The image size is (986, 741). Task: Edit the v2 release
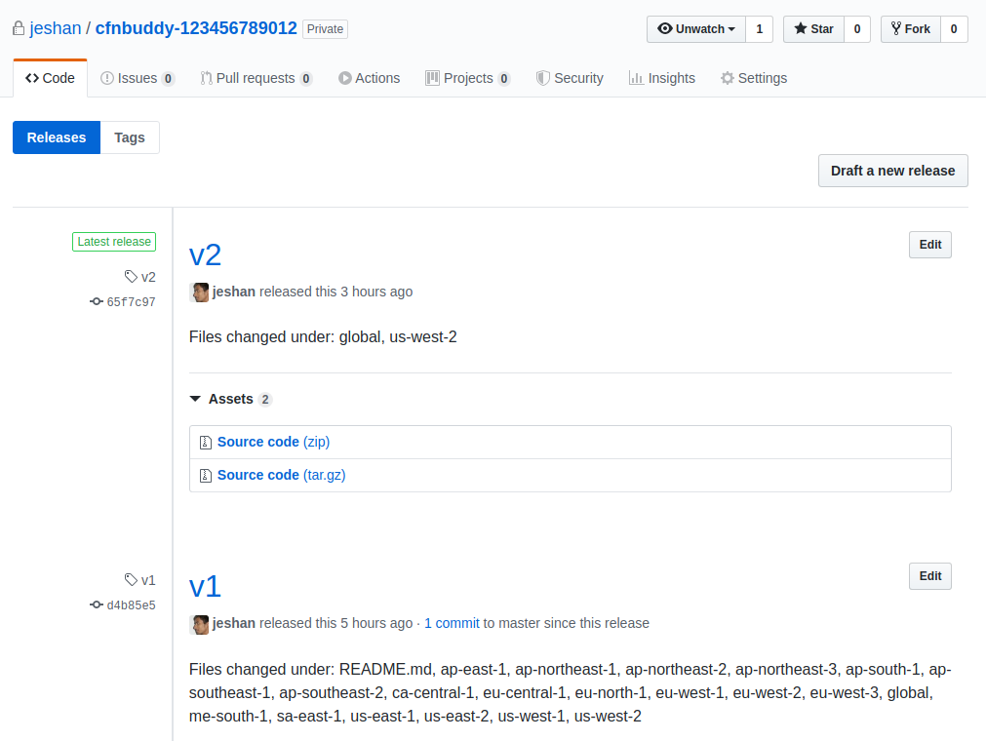(930, 245)
